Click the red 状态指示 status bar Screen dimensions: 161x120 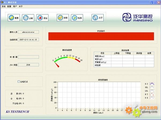101,36
